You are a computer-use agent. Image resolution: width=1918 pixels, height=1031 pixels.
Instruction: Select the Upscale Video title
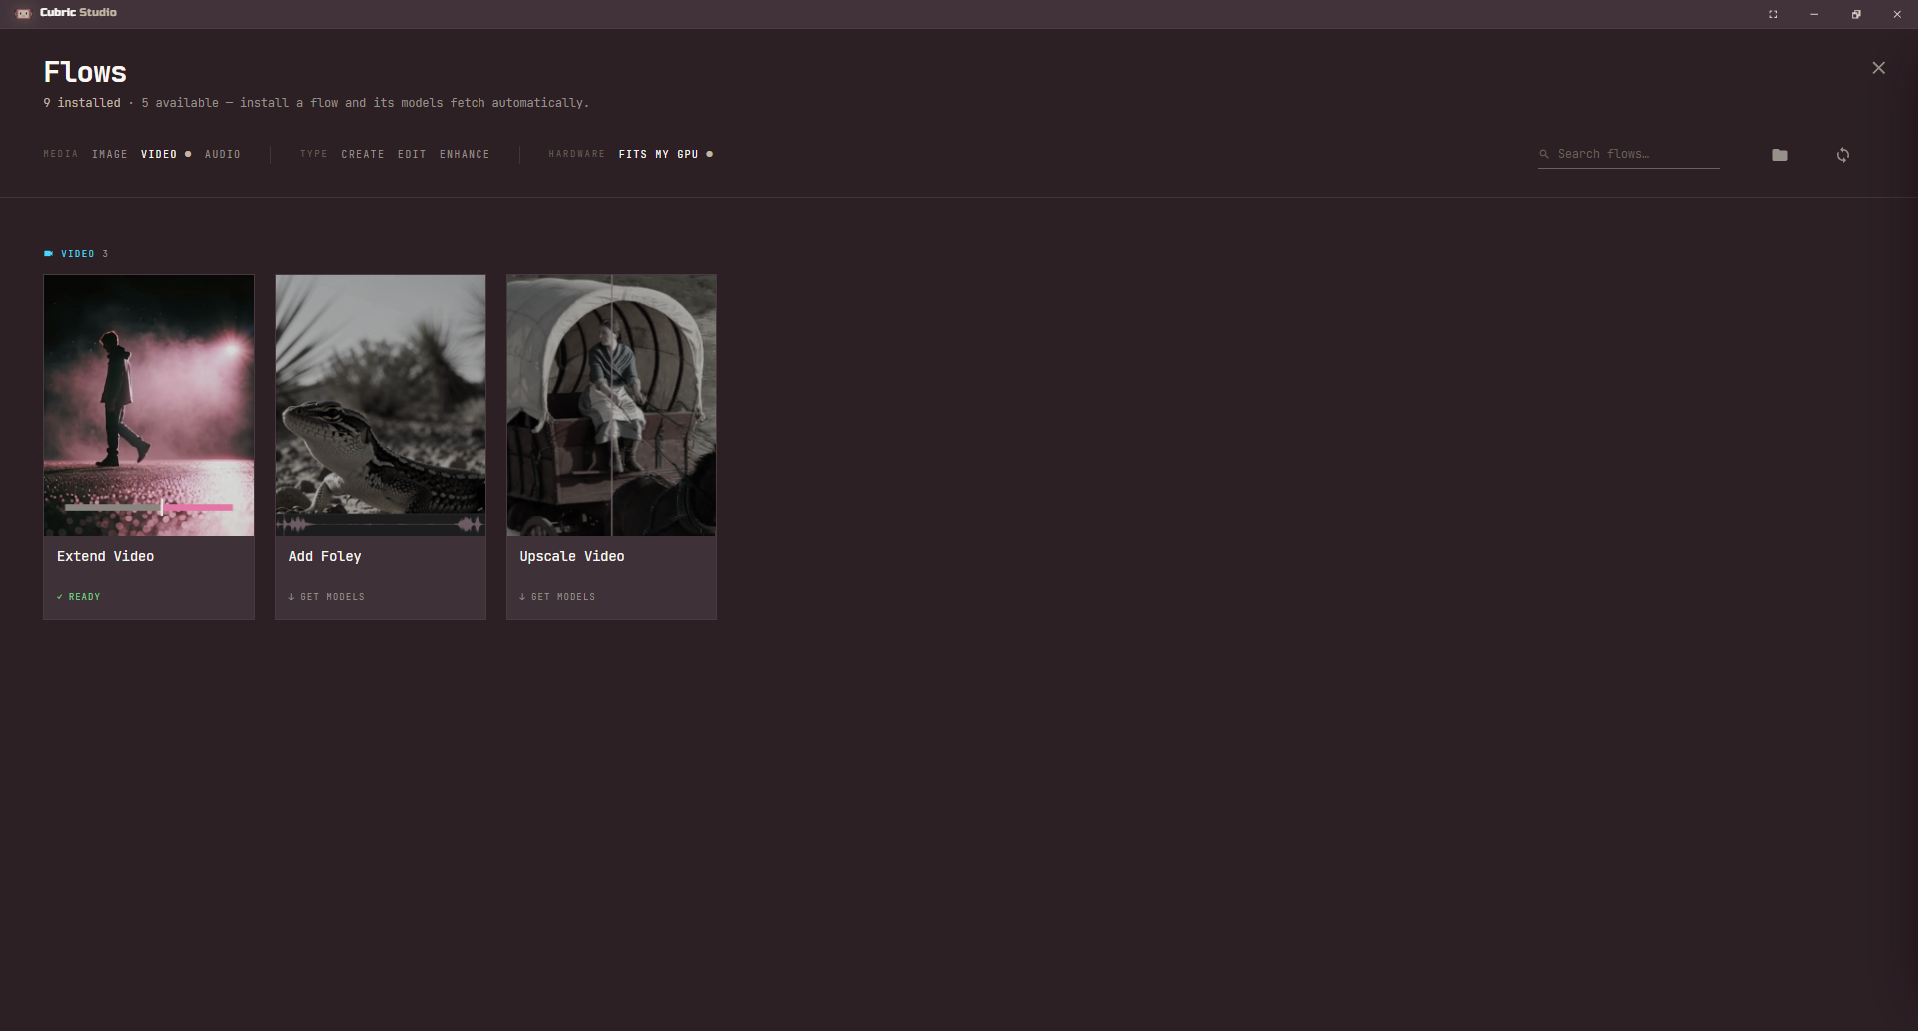click(x=572, y=556)
